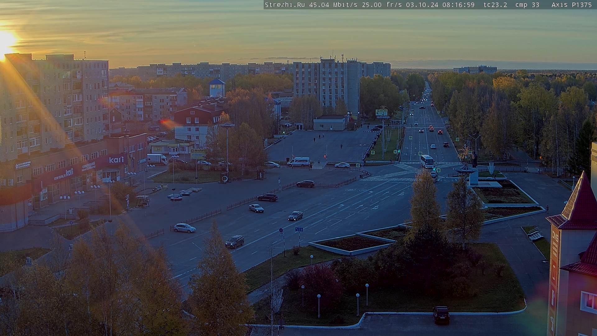This screenshot has width=597, height=336.
Task: Click the large kari sign on building
Action: tap(116, 160)
